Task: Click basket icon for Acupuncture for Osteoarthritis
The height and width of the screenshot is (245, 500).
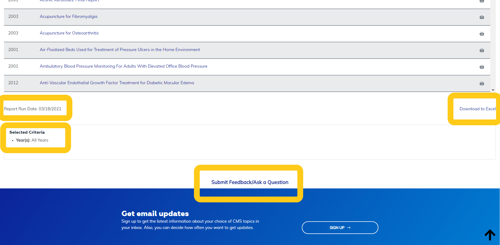Action: [x=482, y=34]
